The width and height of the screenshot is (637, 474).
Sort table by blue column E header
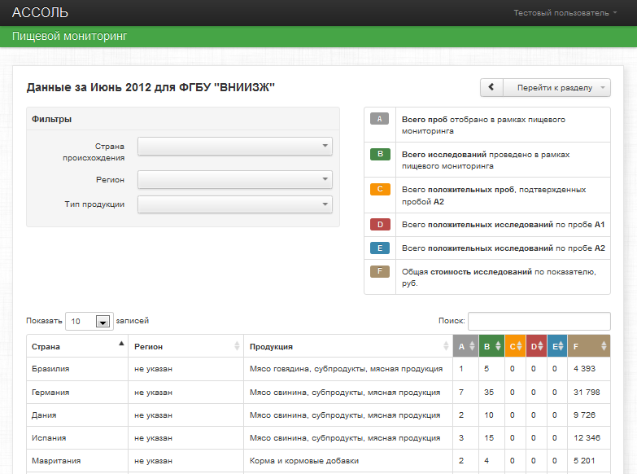click(x=557, y=346)
